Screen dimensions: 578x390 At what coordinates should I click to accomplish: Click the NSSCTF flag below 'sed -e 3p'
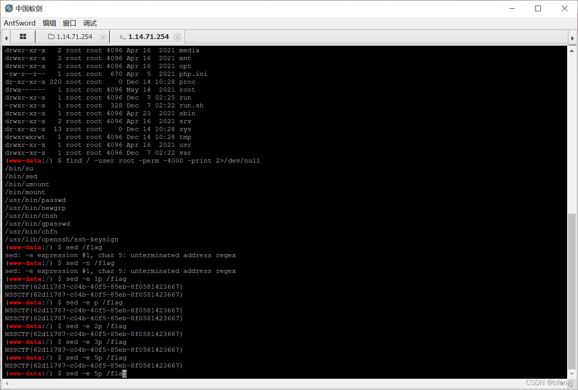[94, 350]
